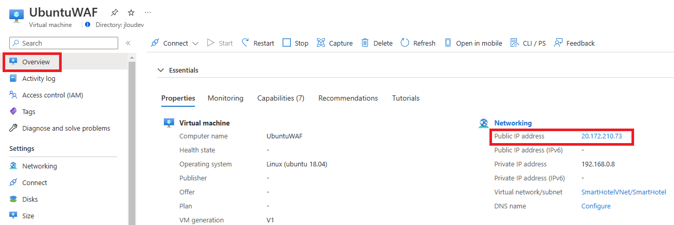Open the Tutorials tab

pyautogui.click(x=406, y=98)
